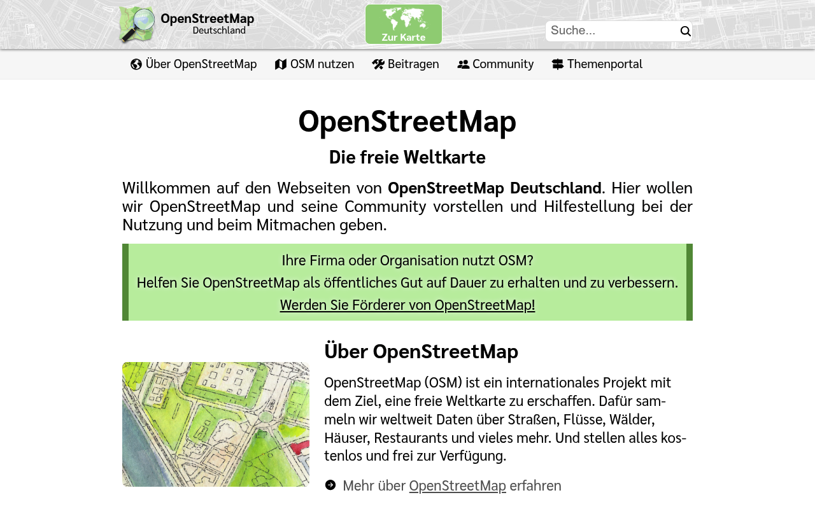This screenshot has width=815, height=509.
Task: Open the Themenportal menu
Action: pos(597,64)
